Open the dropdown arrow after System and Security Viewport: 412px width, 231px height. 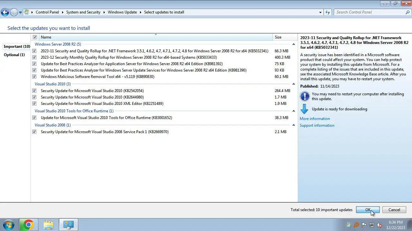coord(104,12)
